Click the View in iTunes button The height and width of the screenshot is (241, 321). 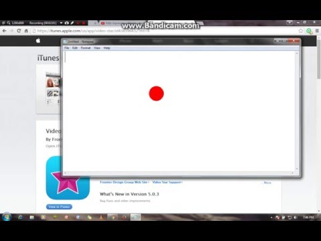59,207
